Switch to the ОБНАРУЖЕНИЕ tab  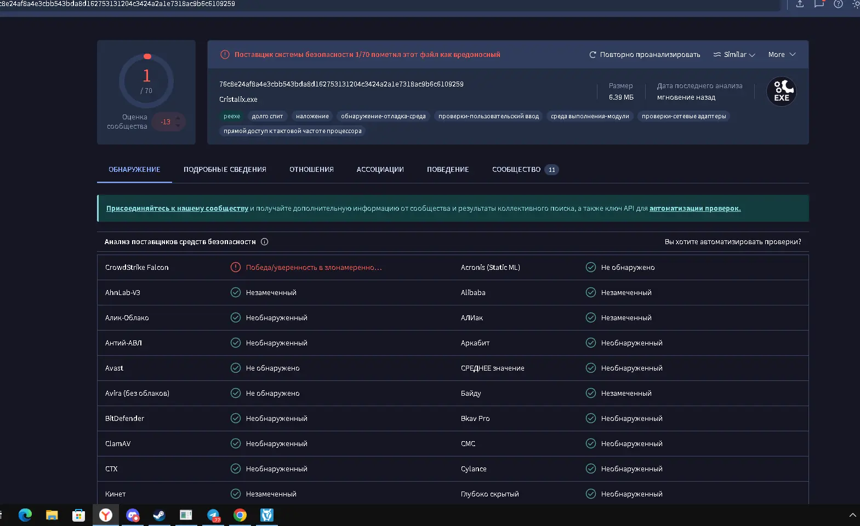click(x=134, y=170)
